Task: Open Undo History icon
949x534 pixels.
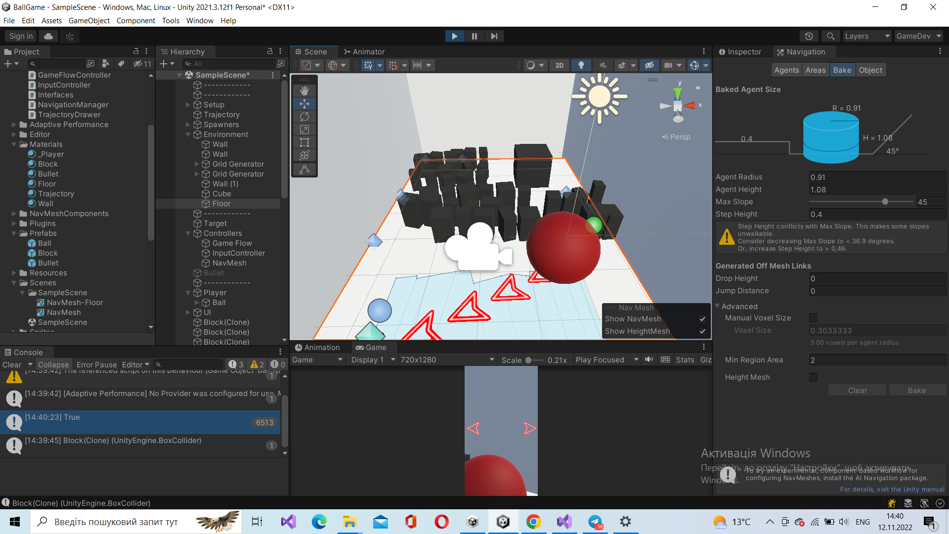Action: tap(809, 36)
